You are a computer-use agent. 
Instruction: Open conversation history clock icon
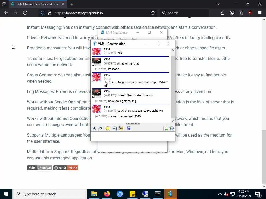click(171, 129)
